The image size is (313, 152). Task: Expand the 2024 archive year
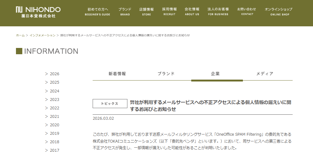click(x=54, y=91)
